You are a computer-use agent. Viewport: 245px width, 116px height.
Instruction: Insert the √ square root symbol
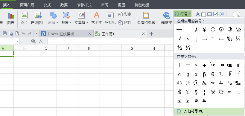pos(179,39)
